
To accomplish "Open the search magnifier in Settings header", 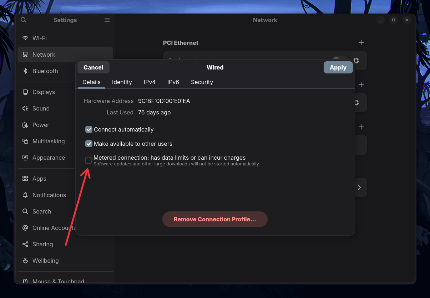I will [23, 20].
